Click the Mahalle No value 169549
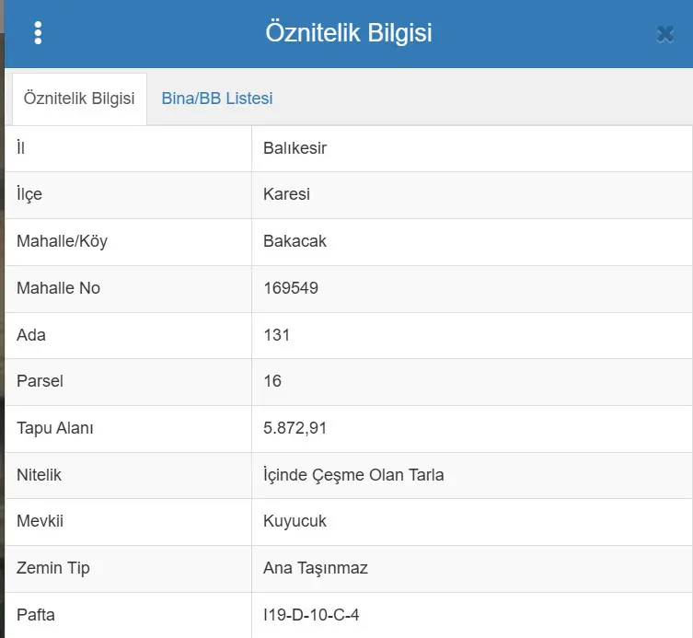693x638 pixels. click(291, 288)
